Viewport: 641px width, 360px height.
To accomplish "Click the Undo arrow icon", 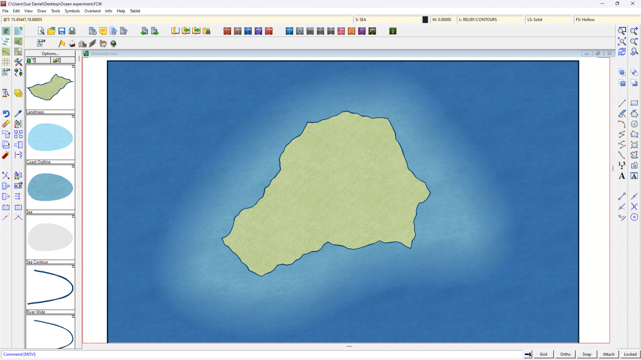I will point(6,114).
